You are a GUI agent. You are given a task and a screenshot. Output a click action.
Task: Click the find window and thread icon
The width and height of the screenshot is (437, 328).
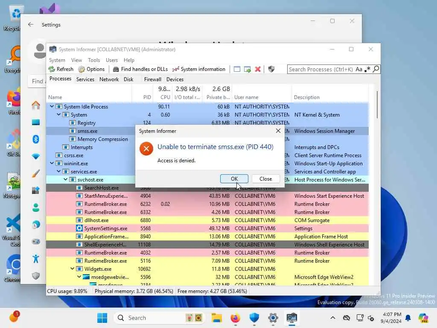coord(247,69)
